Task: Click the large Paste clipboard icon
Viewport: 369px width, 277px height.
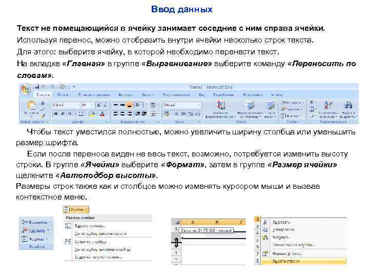Action: click(31, 105)
